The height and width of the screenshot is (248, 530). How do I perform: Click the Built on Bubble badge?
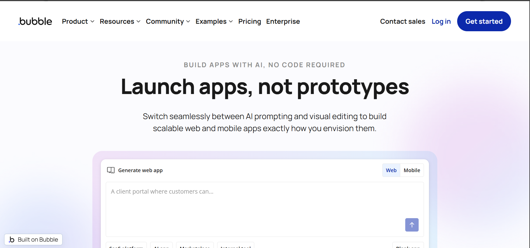point(33,239)
